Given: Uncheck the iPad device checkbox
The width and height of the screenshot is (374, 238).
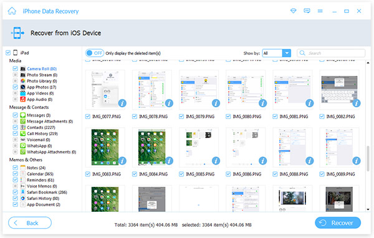Looking at the screenshot, I should coord(8,53).
